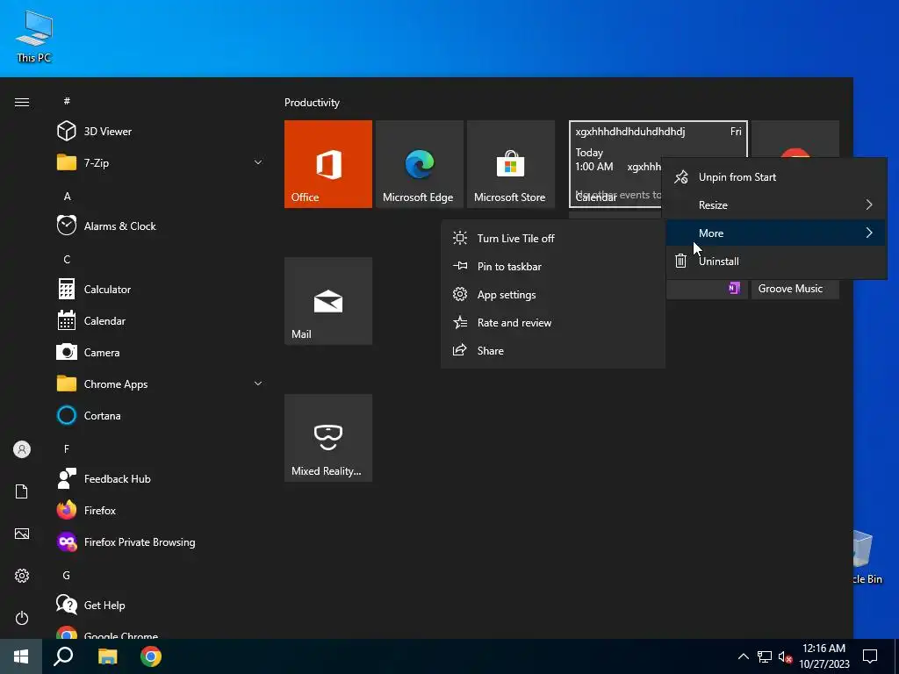
Task: Open Pictures from Start sidebar
Action: (x=22, y=534)
